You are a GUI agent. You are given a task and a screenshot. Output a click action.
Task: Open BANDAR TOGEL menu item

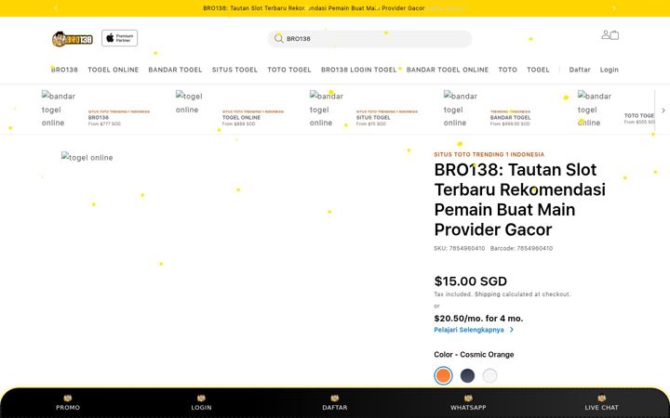pos(175,70)
